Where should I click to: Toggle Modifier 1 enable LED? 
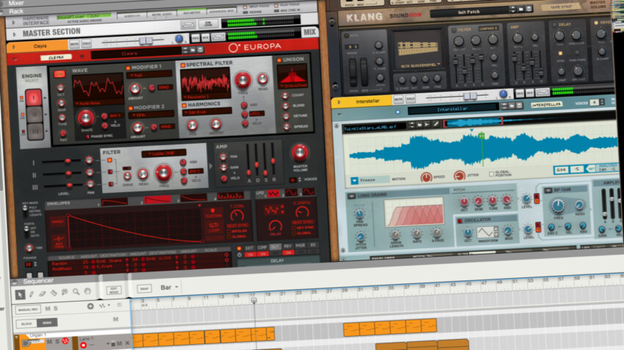tap(128, 68)
